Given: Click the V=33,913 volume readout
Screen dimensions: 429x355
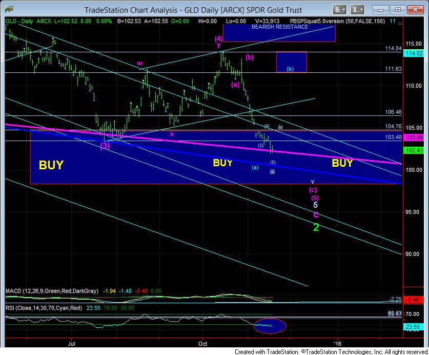Looking at the screenshot, I should (268, 21).
